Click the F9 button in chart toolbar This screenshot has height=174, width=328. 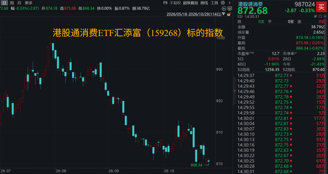point(165,3)
